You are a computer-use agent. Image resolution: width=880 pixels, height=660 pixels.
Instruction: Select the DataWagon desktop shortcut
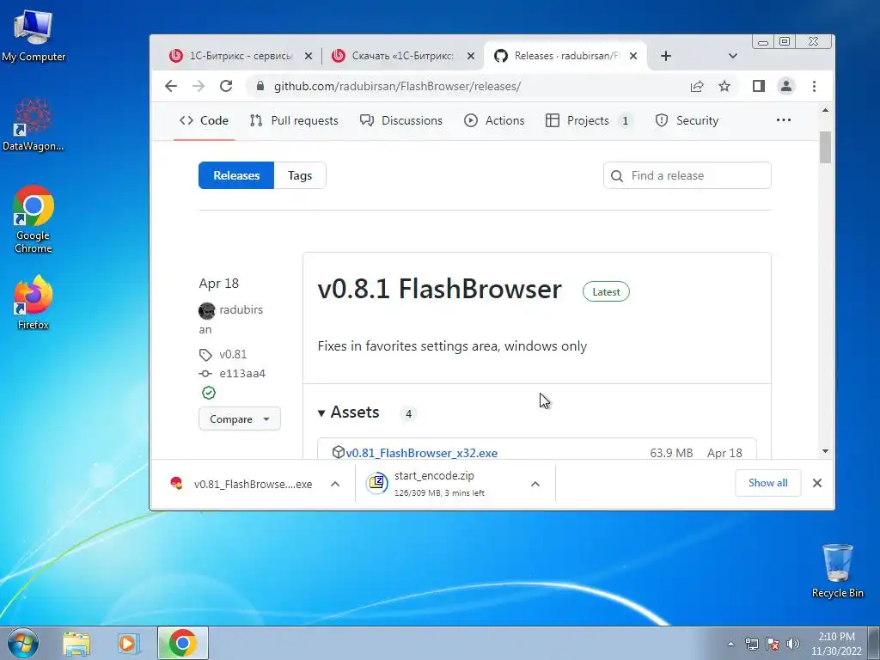[x=34, y=125]
